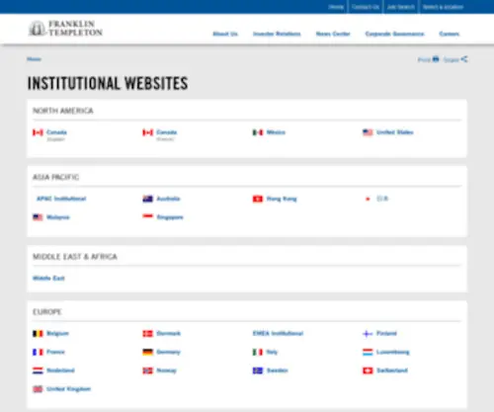Click the Australia flag icon

[x=148, y=199]
